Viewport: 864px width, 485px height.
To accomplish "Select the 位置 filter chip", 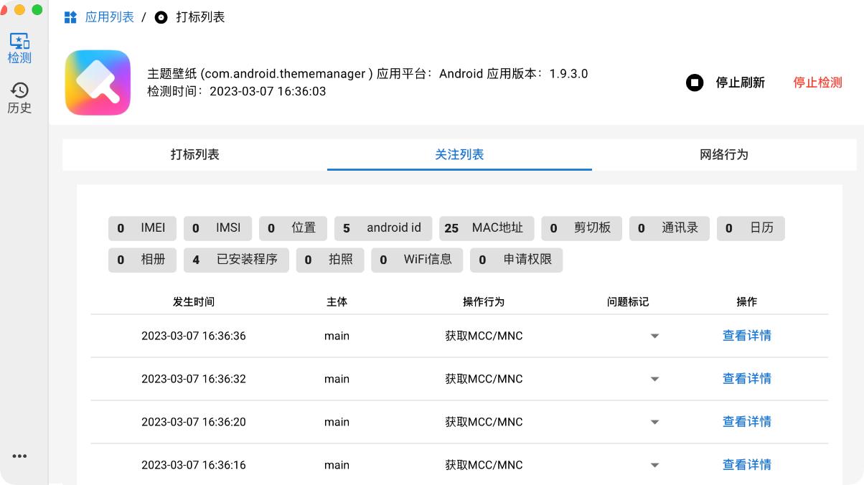I will [x=293, y=228].
